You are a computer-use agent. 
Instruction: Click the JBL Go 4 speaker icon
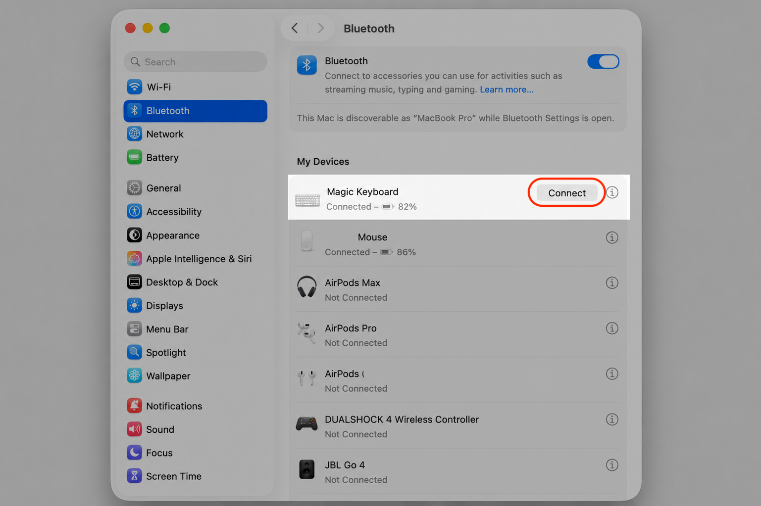pyautogui.click(x=306, y=469)
